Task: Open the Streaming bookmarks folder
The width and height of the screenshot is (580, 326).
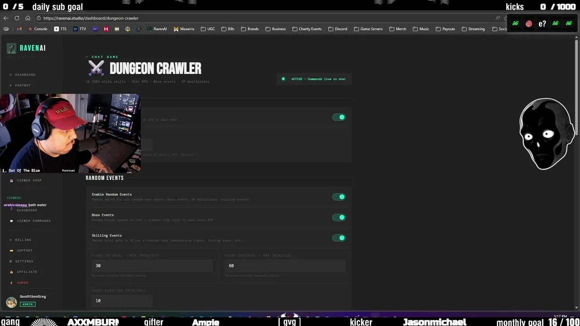Action: coord(473,29)
